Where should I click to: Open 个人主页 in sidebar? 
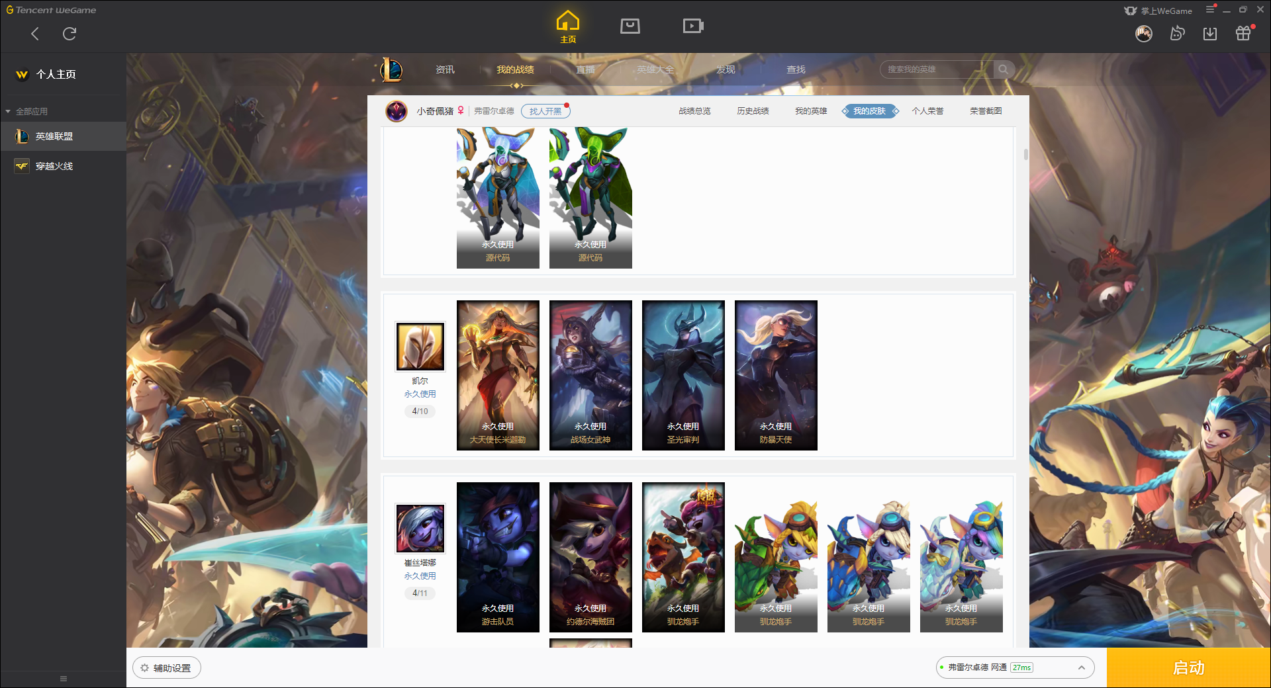tap(46, 74)
